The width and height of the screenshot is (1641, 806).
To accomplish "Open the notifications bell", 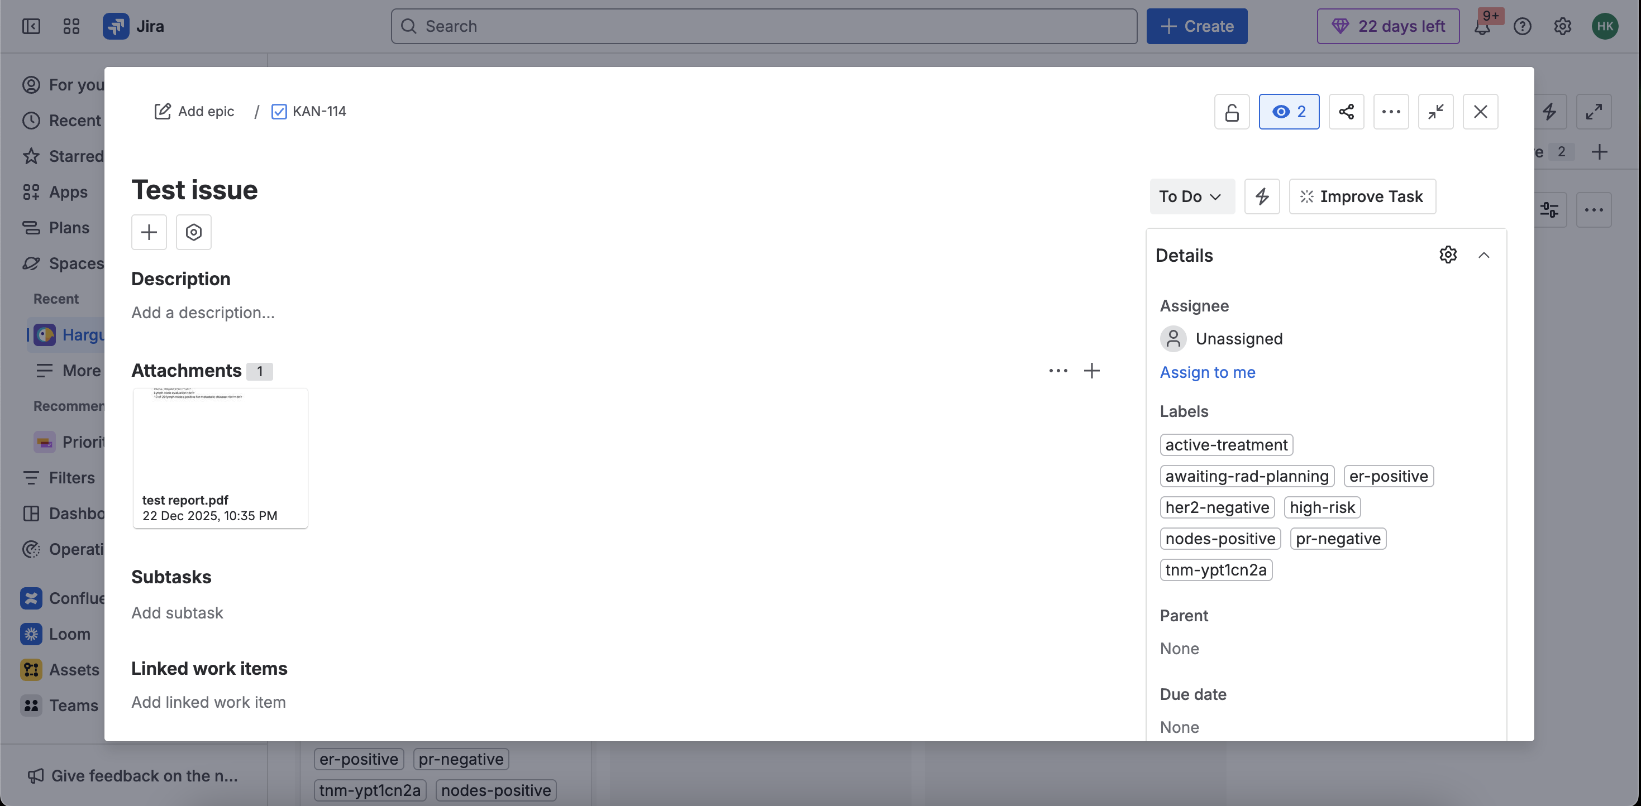I will coord(1482,27).
